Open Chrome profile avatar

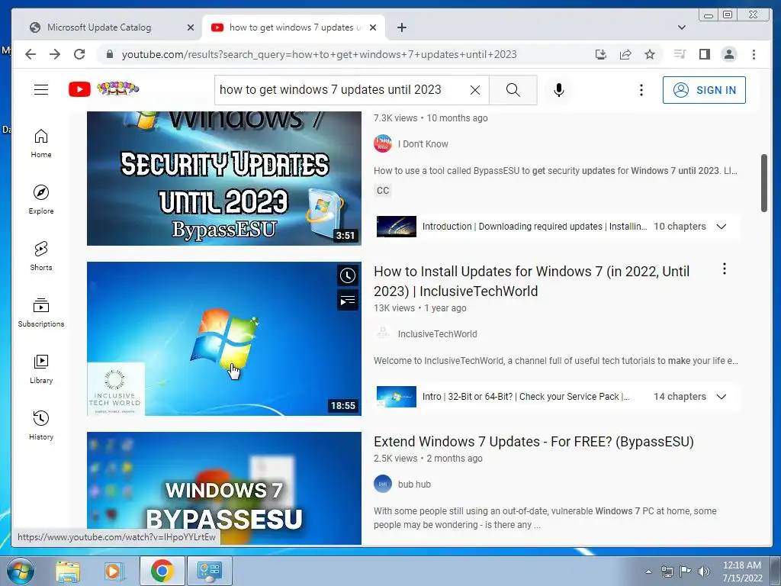click(728, 54)
